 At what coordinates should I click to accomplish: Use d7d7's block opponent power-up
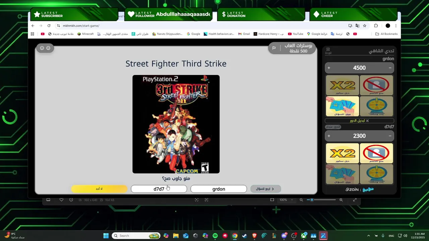(x=376, y=153)
